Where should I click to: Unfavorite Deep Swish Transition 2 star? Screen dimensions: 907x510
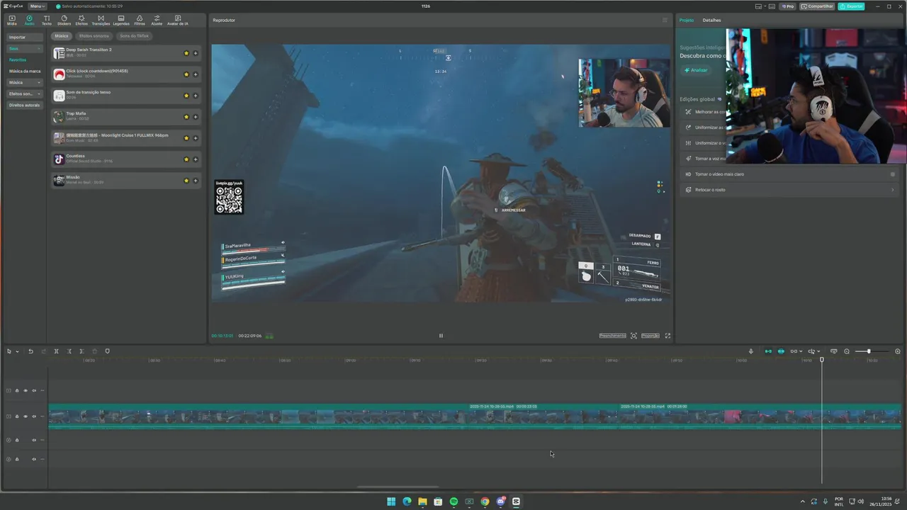(186, 53)
